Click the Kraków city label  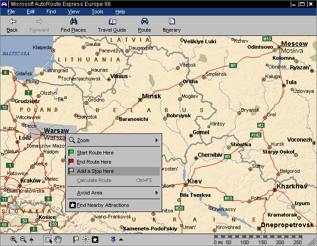tap(30, 180)
